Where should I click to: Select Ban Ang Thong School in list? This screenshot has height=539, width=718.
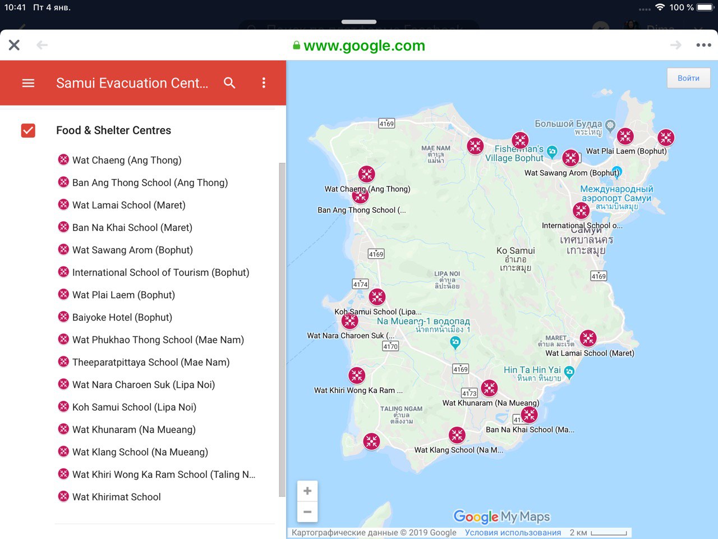coord(150,182)
